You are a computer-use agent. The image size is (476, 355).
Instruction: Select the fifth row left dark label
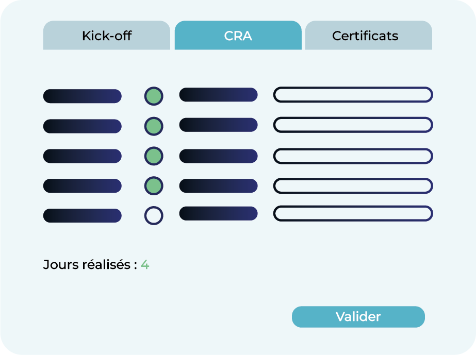83,215
